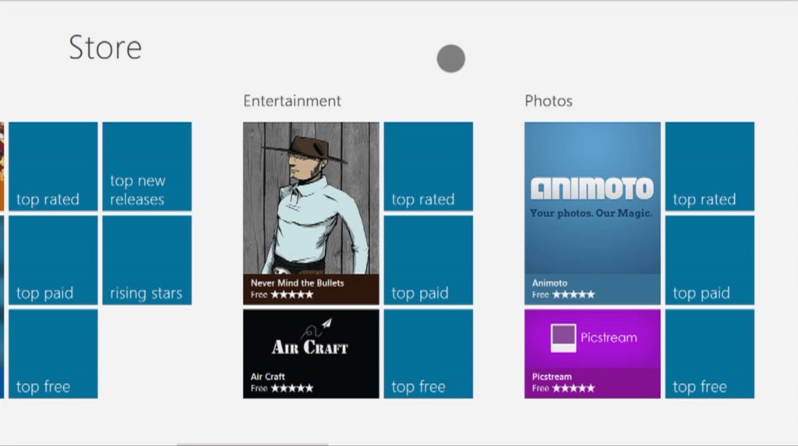
Task: Open top free tile below the top paid tile left of rising stars
Action: pos(53,354)
